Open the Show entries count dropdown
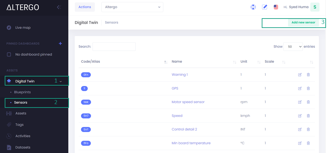327x153 pixels. click(x=293, y=47)
